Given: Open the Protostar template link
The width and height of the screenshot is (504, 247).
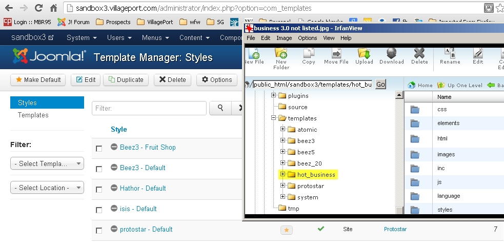Looking at the screenshot, I should point(395,230).
